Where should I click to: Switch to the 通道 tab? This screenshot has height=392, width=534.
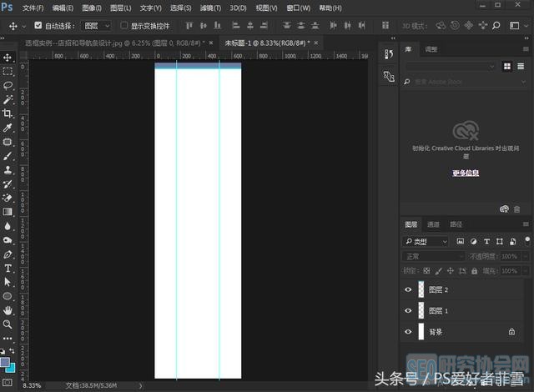click(434, 224)
